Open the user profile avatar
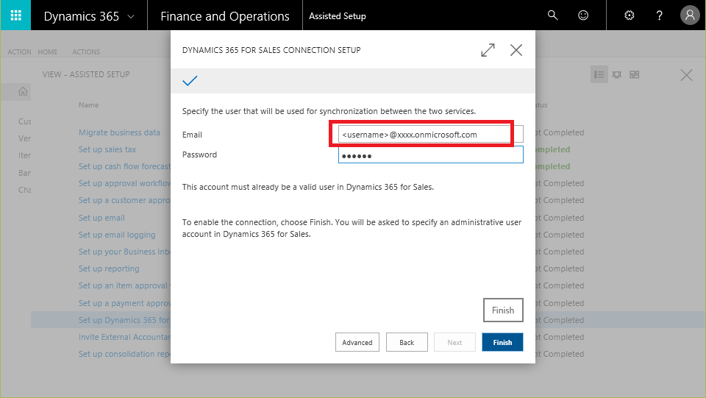 click(690, 15)
